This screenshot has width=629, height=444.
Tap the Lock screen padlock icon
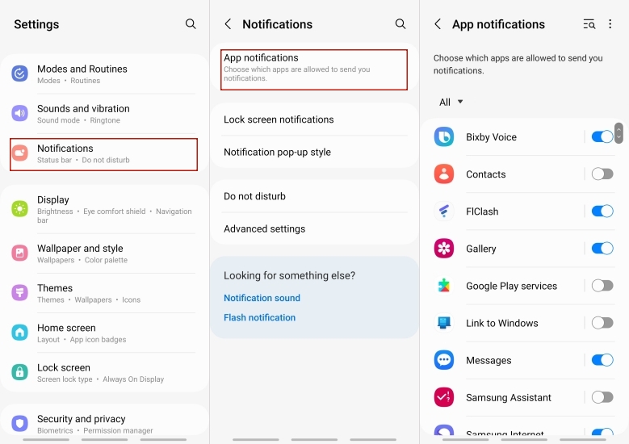pyautogui.click(x=19, y=372)
